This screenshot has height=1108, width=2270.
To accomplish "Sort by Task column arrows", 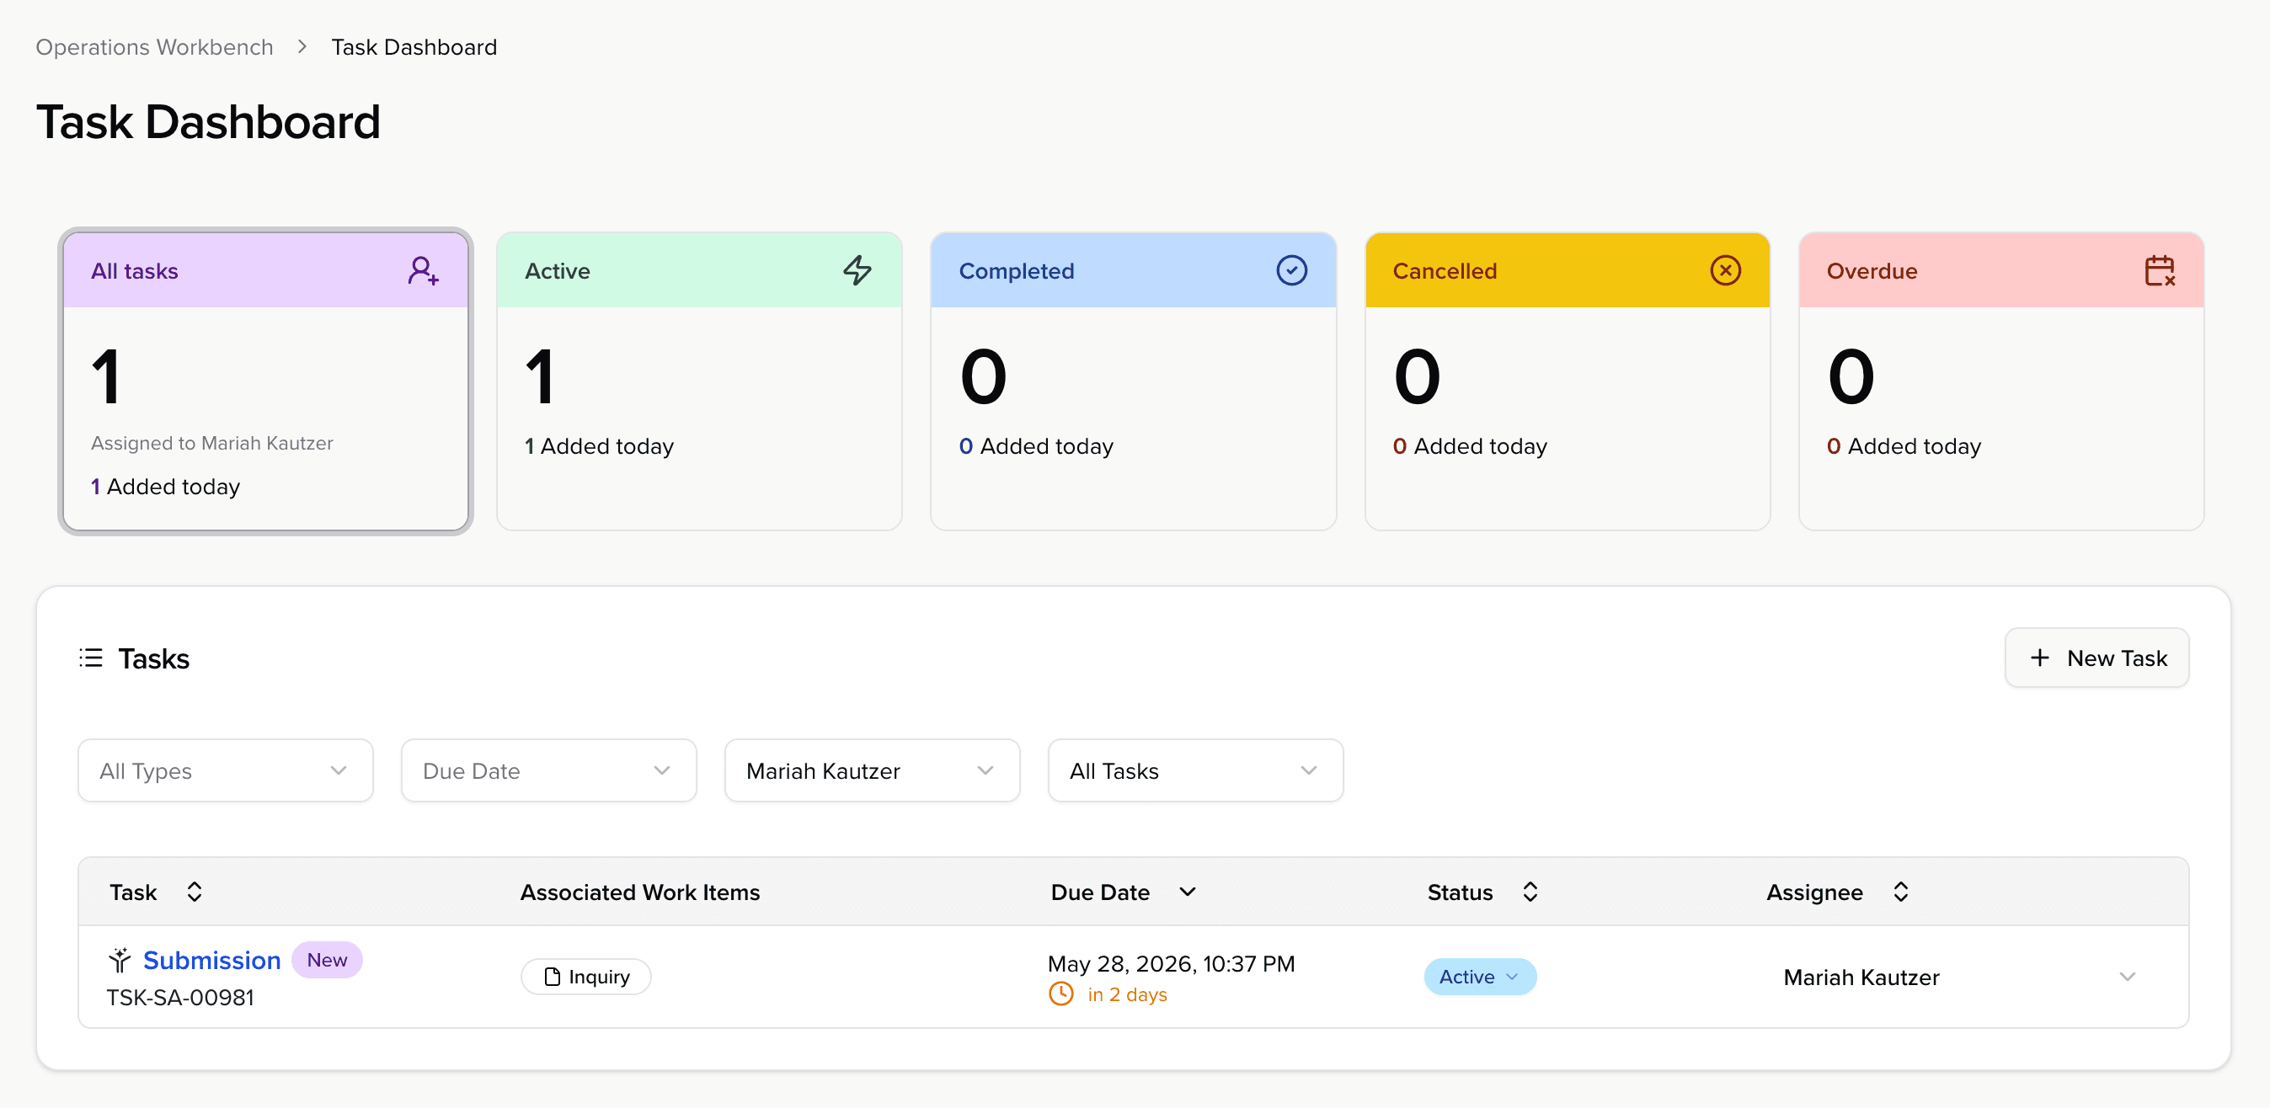I will 195,892.
